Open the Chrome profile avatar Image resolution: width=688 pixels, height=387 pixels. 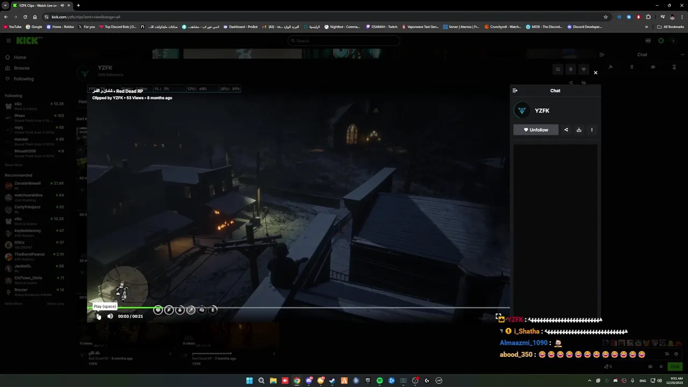point(672,17)
